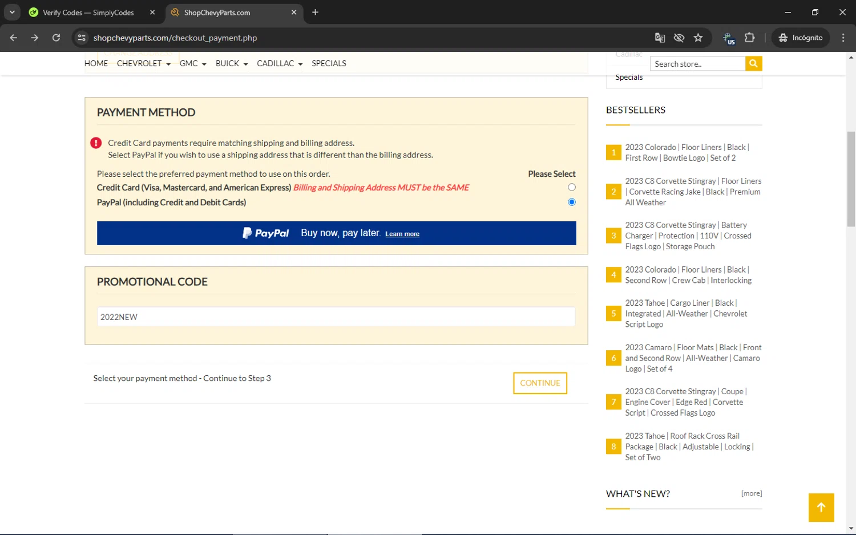Select the Credit Card payment radio
Screen dimensions: 856x535
coord(572,187)
